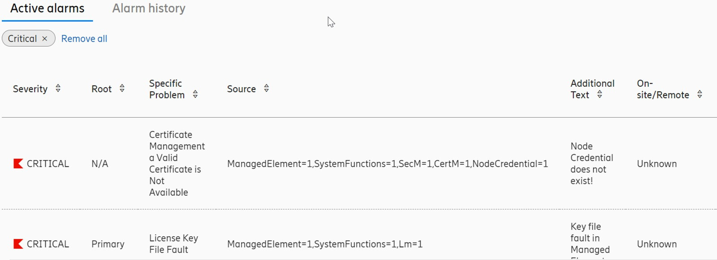This screenshot has height=260, width=717.
Task: Select the NodeCredential=1 source cell
Action: [388, 164]
